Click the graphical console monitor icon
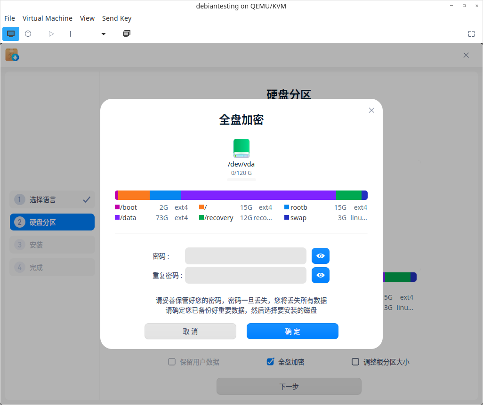Viewport: 483px width, 405px height. point(11,34)
